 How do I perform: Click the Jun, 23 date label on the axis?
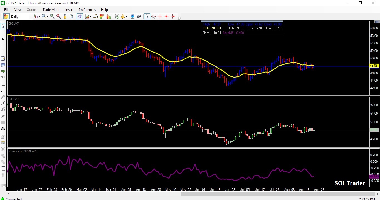coord(230,190)
